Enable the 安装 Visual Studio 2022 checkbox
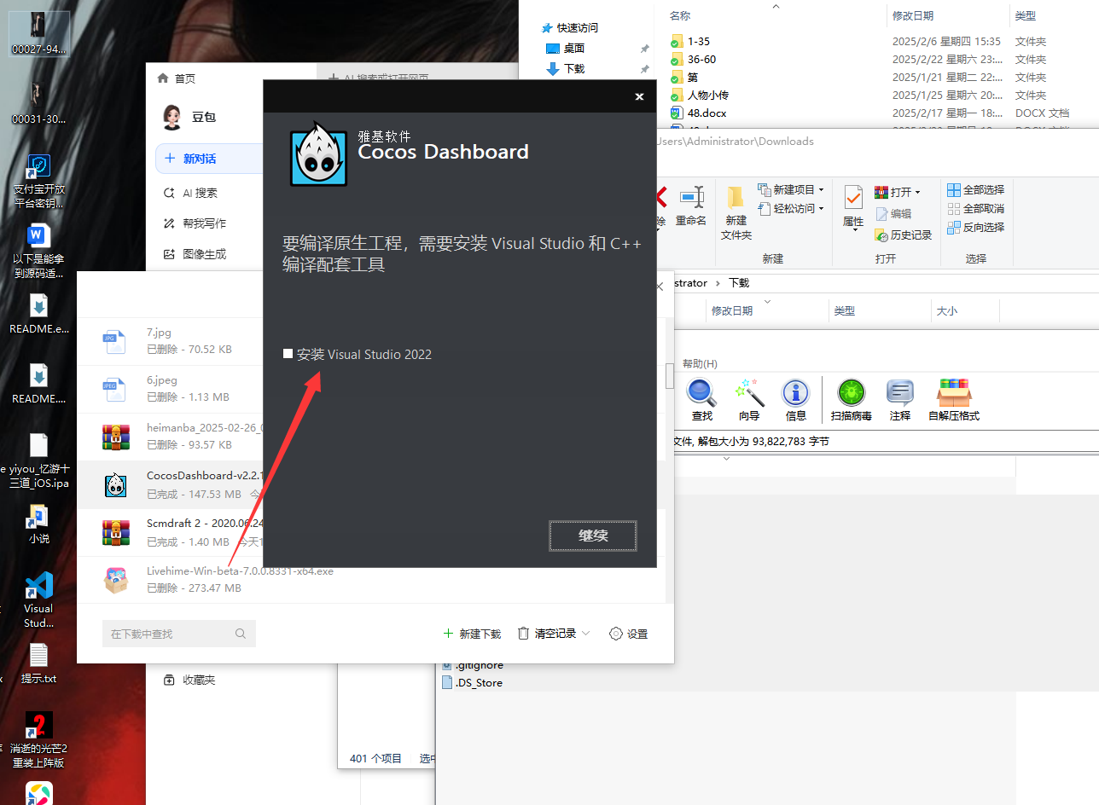 point(288,353)
